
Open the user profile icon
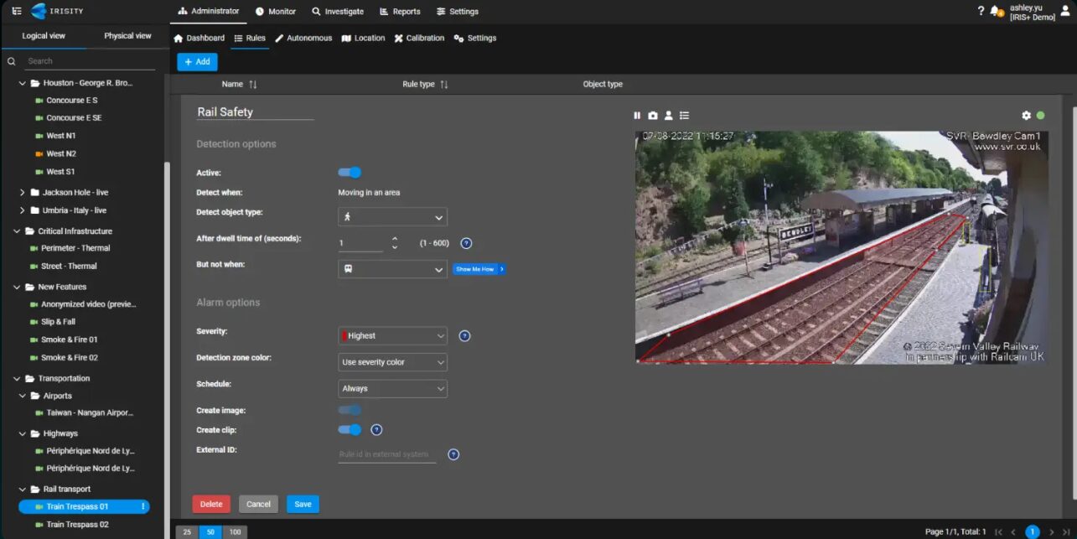[x=1065, y=11]
